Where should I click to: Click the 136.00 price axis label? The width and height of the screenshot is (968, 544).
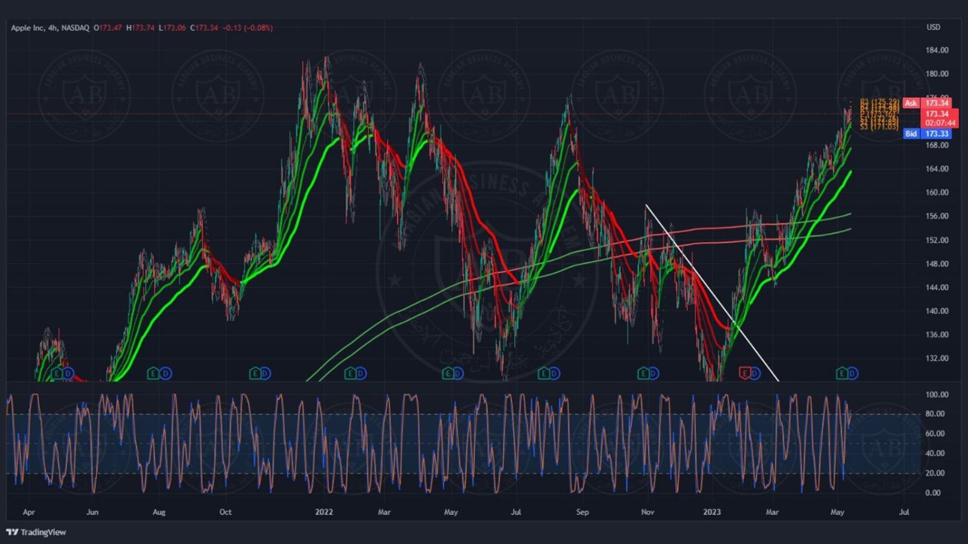(937, 335)
